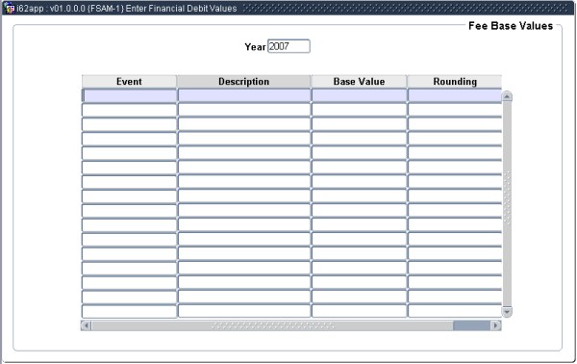
Task: Click the Base Value column header
Action: pyautogui.click(x=359, y=82)
